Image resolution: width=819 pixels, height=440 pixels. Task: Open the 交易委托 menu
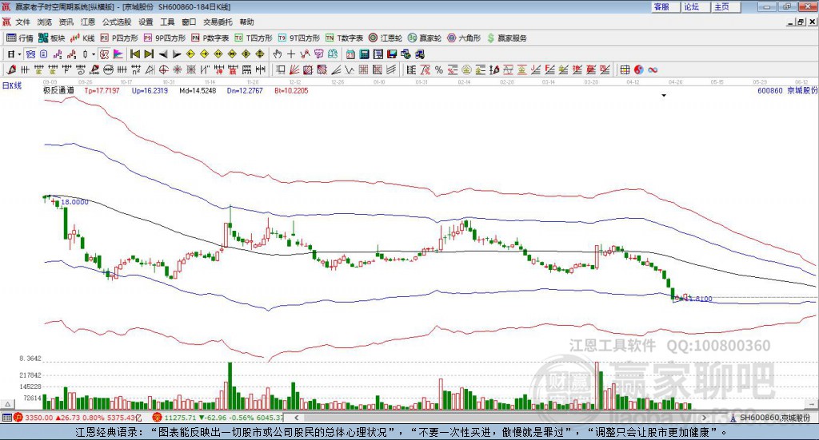pyautogui.click(x=218, y=22)
